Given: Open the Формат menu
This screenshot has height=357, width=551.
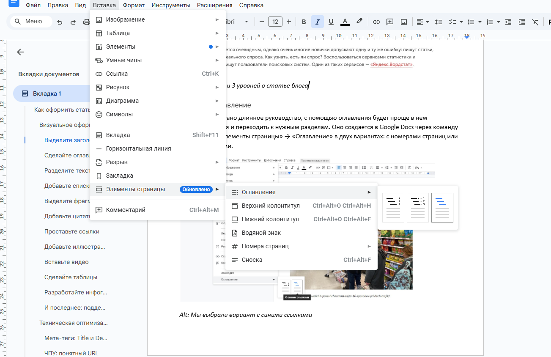Looking at the screenshot, I should point(134,5).
